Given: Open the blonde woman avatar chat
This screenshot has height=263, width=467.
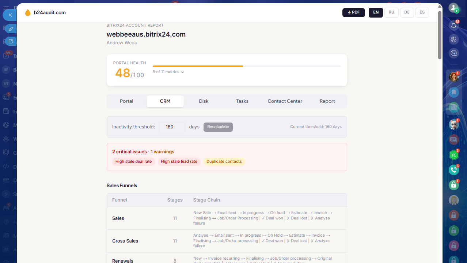Looking at the screenshot, I should pos(453,200).
